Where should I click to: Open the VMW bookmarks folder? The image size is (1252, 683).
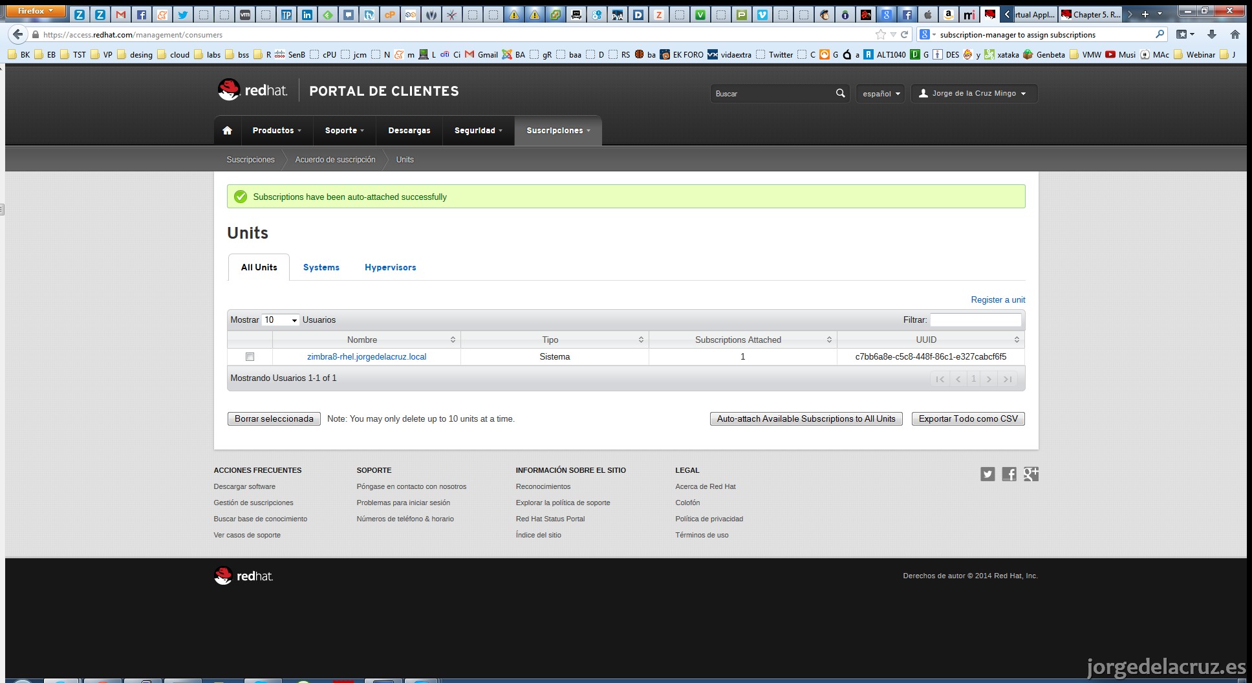tap(1086, 54)
